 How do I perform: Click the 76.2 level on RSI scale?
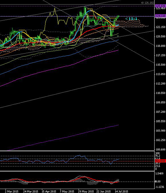[158, 156]
